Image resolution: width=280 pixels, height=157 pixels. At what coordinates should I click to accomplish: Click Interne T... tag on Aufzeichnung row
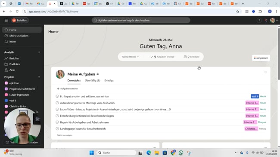pos(252,103)
